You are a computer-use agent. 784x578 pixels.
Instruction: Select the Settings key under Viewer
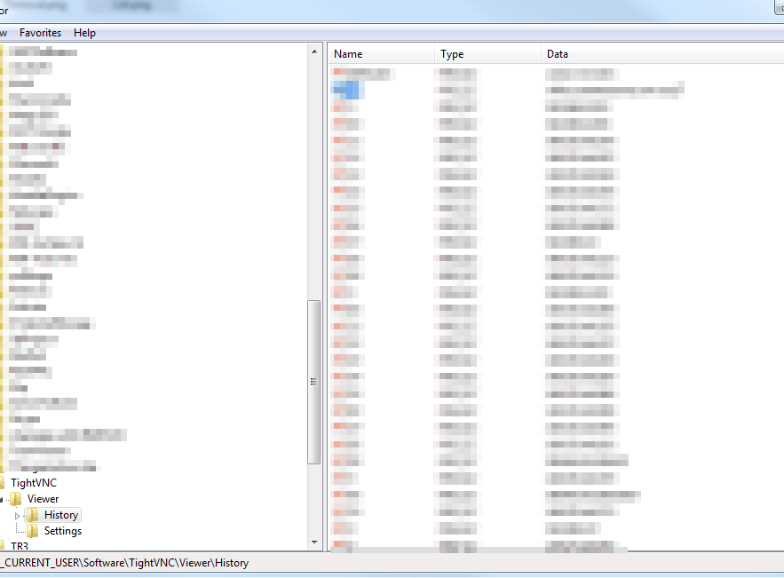pos(65,530)
